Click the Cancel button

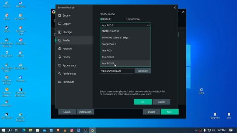161,102
